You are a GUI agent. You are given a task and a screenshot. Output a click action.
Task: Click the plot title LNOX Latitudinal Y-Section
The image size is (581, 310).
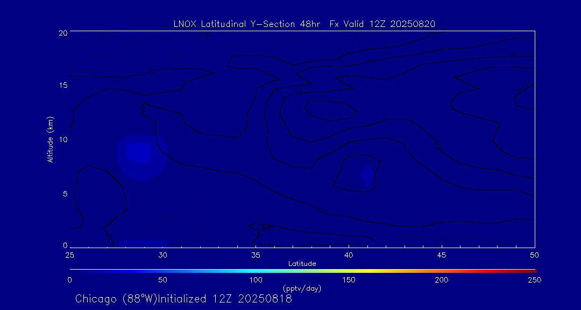(304, 24)
